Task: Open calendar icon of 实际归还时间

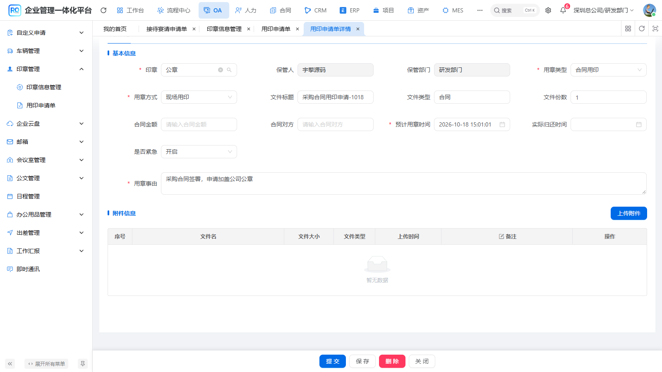Action: [639, 124]
